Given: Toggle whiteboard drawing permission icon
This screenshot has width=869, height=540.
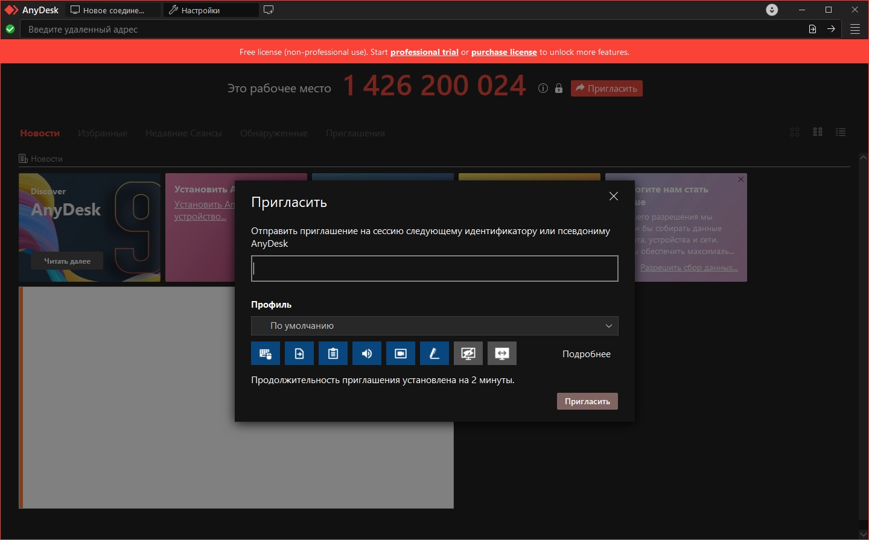Looking at the screenshot, I should (434, 354).
